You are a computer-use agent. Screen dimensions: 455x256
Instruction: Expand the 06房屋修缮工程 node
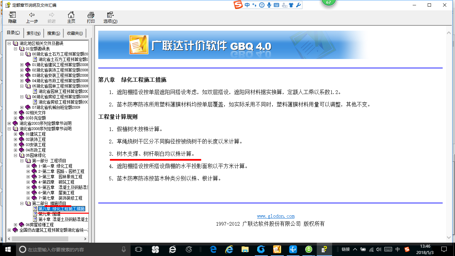[16, 225]
